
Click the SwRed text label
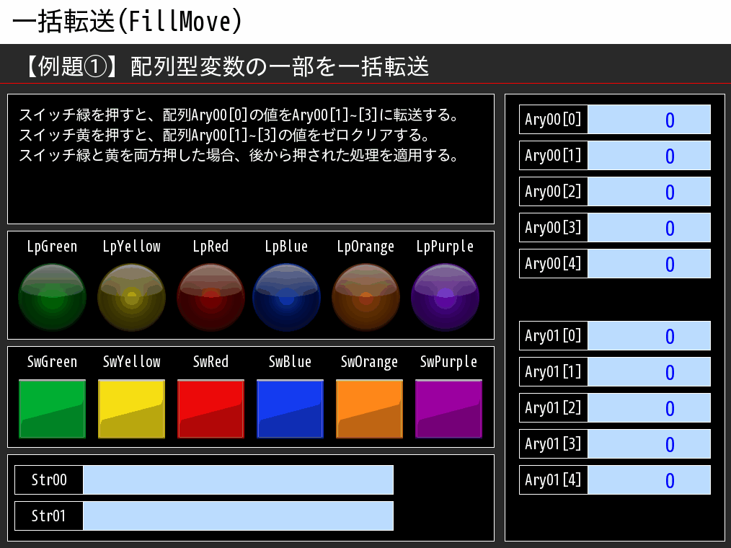(x=211, y=361)
